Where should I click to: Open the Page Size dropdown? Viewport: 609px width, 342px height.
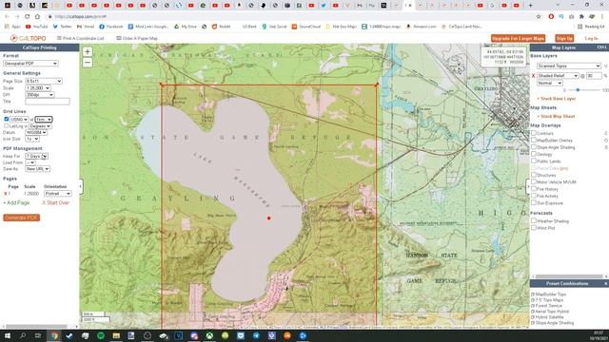44,81
